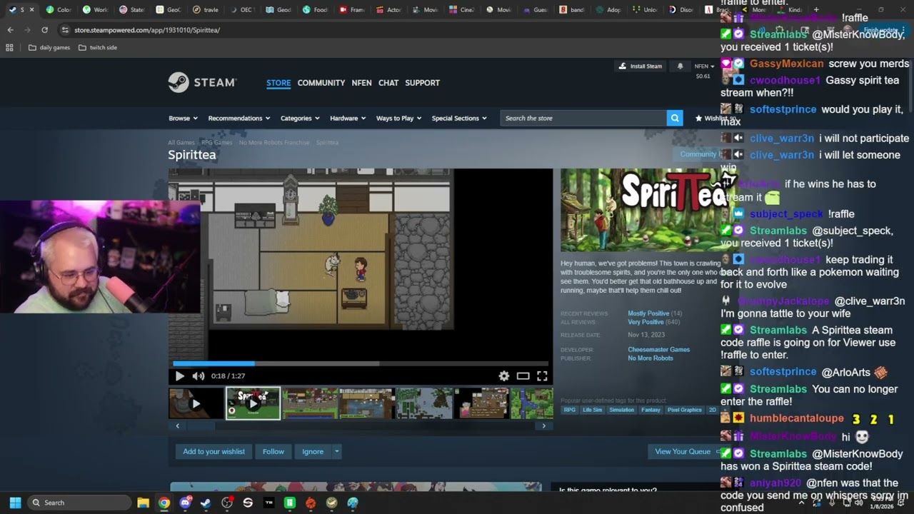Image resolution: width=914 pixels, height=514 pixels.
Task: Open the Steam app from the taskbar
Action: click(206, 503)
